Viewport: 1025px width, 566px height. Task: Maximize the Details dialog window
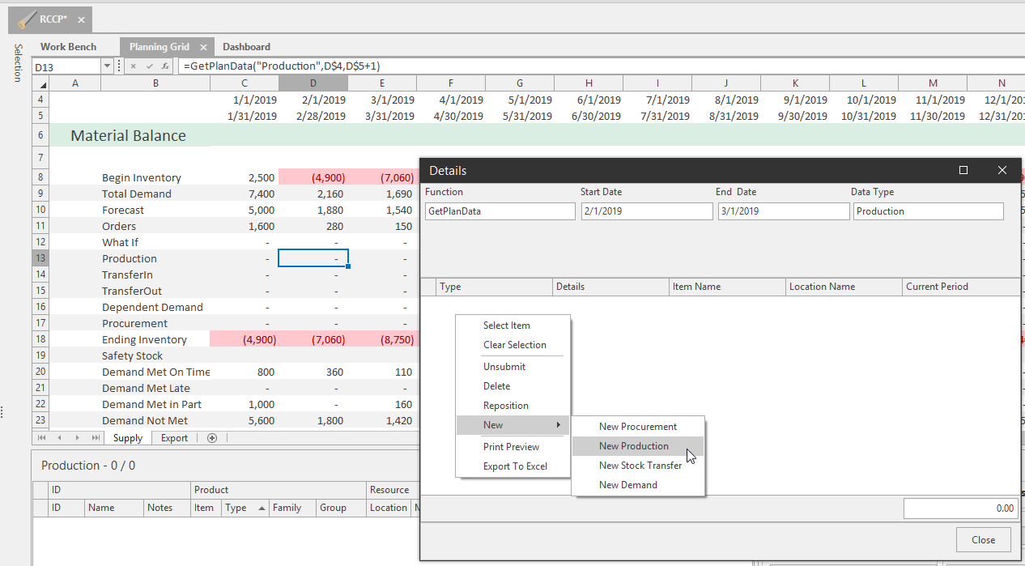click(963, 170)
